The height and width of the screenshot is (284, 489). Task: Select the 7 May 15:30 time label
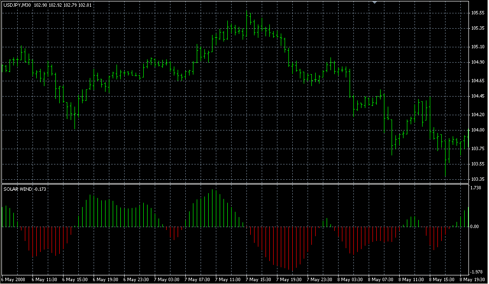259,279
